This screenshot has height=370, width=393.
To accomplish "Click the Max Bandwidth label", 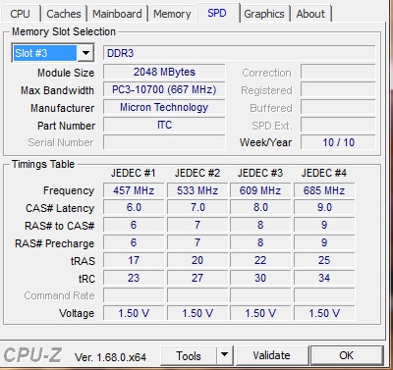I will [x=57, y=90].
